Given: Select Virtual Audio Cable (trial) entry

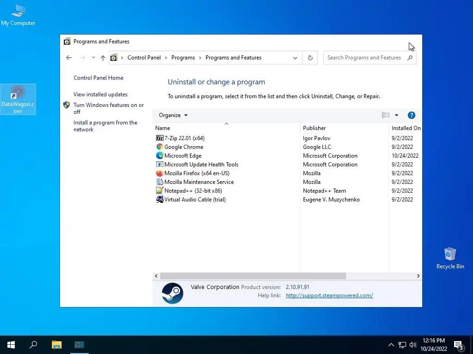Looking at the screenshot, I should click(195, 199).
